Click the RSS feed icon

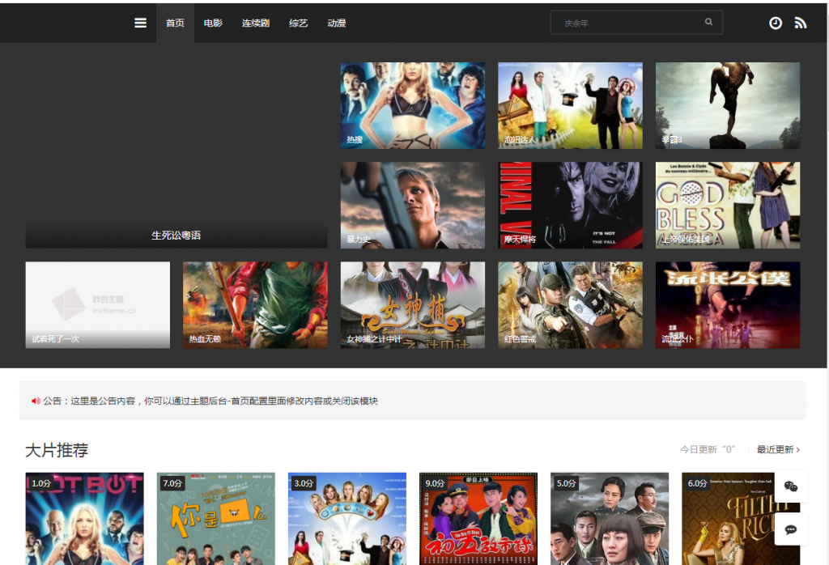click(801, 23)
